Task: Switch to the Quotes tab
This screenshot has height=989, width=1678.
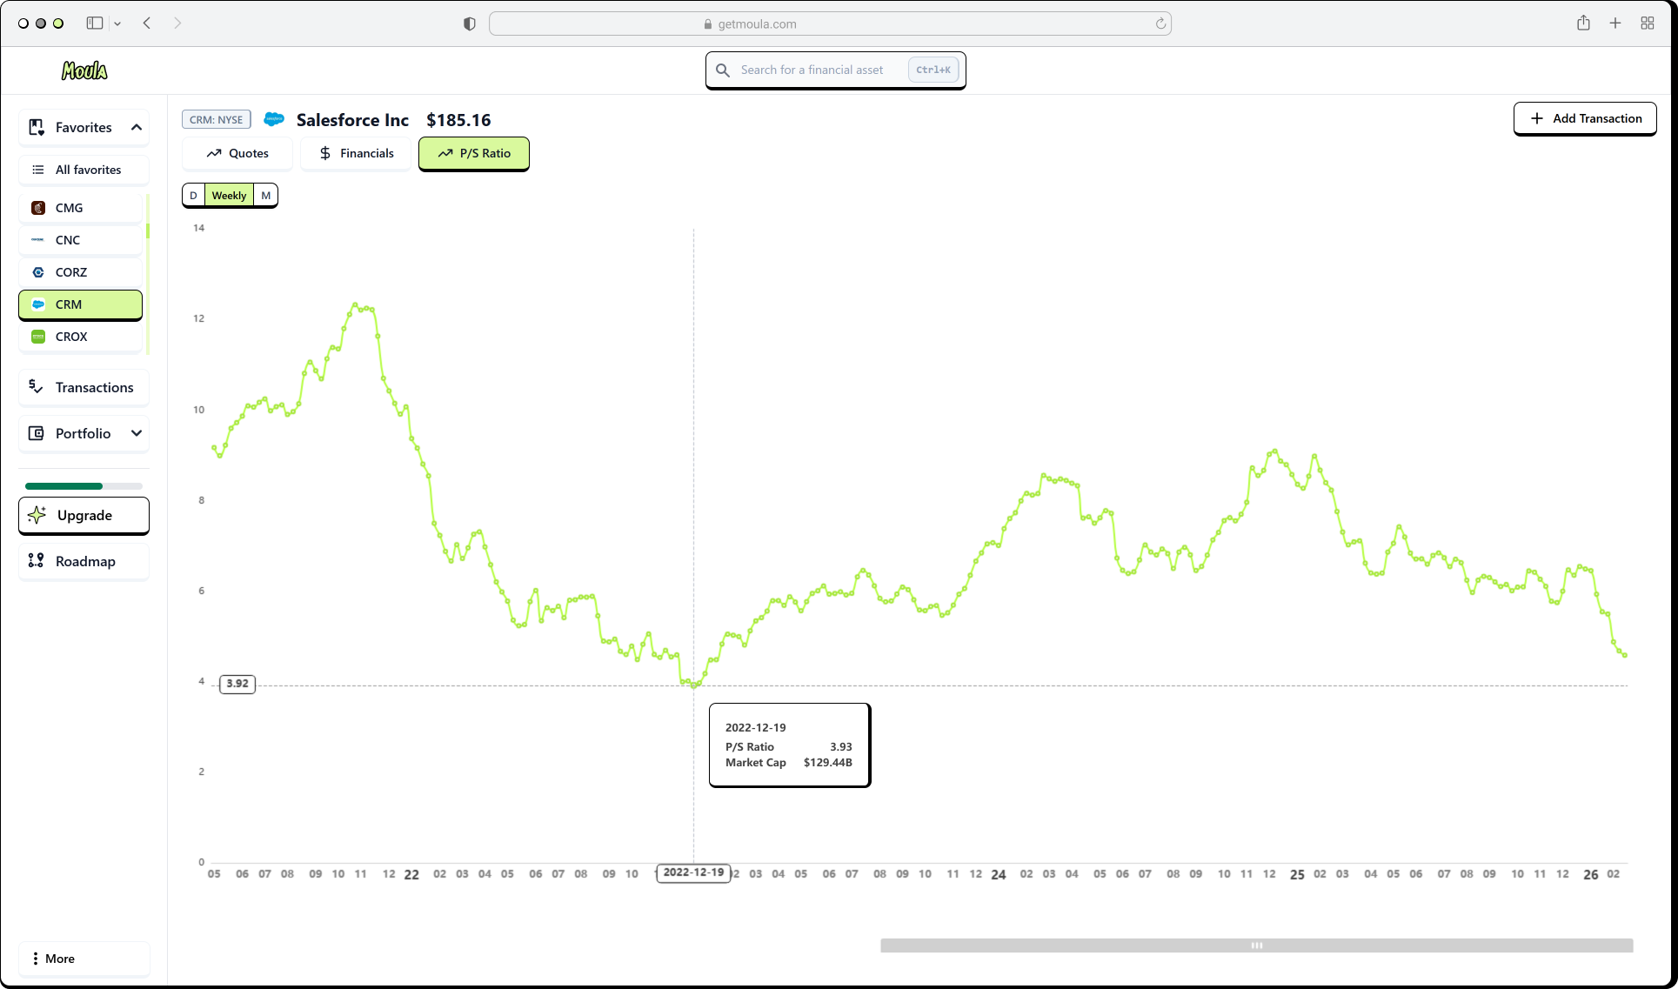Action: 237,153
